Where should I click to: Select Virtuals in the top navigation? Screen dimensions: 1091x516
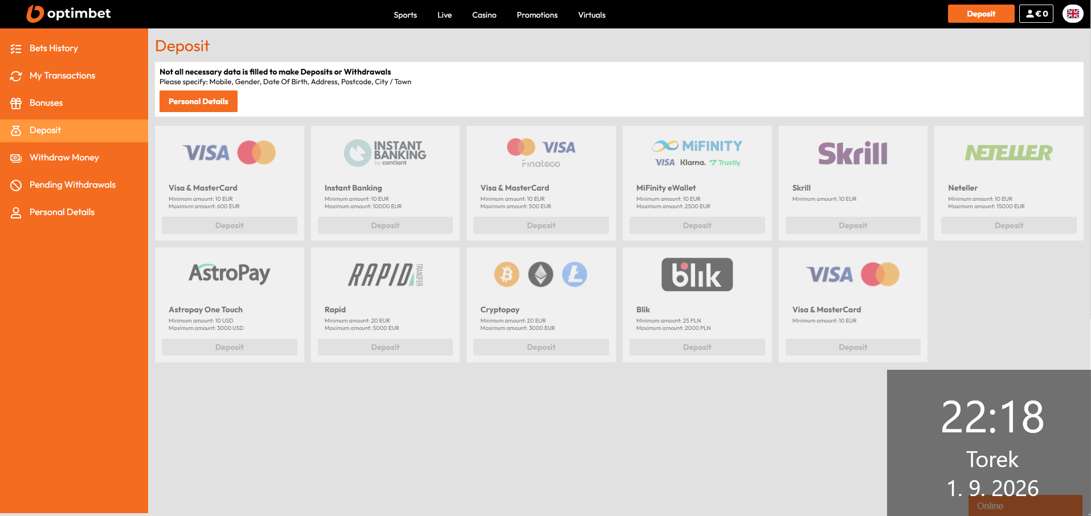click(592, 15)
